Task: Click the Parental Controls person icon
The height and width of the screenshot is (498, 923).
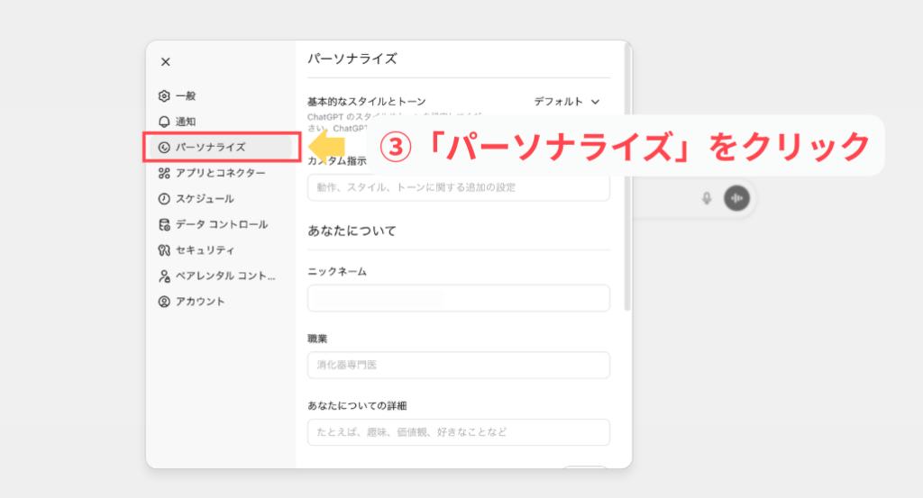Action: pyautogui.click(x=164, y=276)
